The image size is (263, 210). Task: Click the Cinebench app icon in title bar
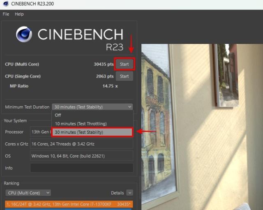coord(6,4)
